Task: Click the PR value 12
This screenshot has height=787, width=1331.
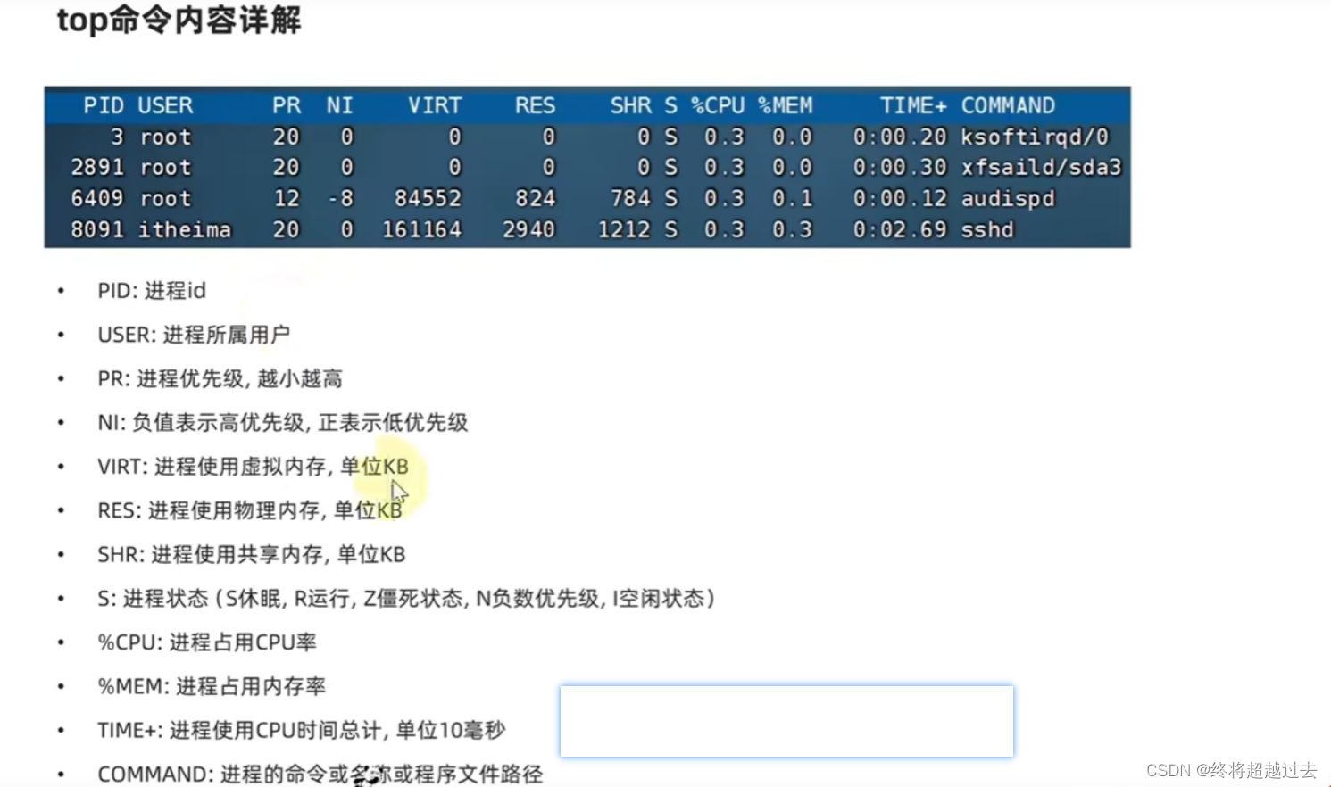Action: [287, 198]
